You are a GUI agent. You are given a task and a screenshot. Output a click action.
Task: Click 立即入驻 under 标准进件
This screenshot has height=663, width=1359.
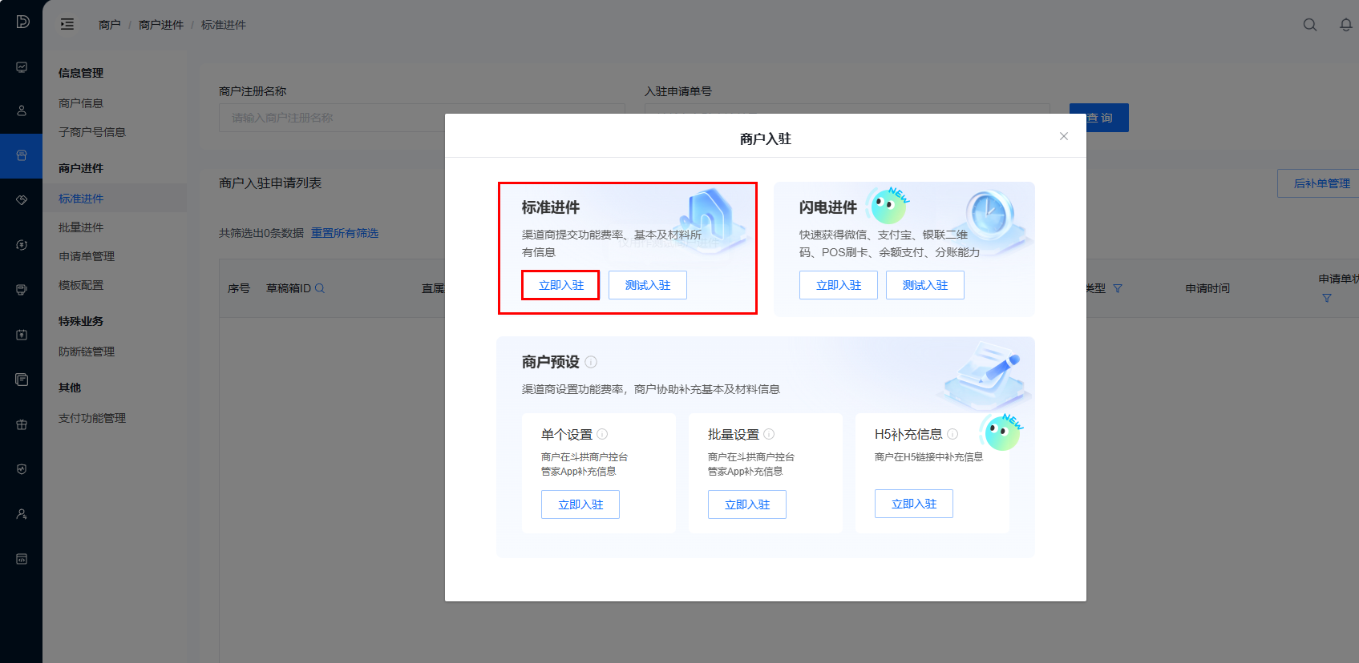[x=560, y=285]
